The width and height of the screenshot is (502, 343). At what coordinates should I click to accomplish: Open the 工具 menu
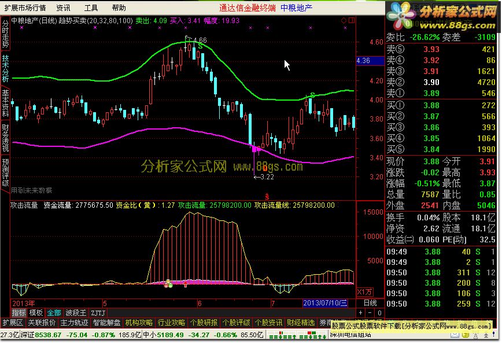click(x=91, y=8)
